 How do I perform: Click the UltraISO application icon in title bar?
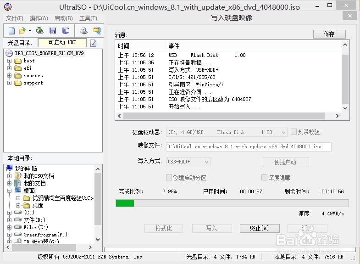[x=8, y=7]
